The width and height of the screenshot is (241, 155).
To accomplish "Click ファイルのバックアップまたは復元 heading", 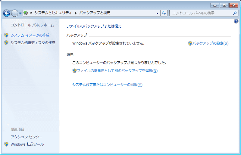I will (94, 26).
